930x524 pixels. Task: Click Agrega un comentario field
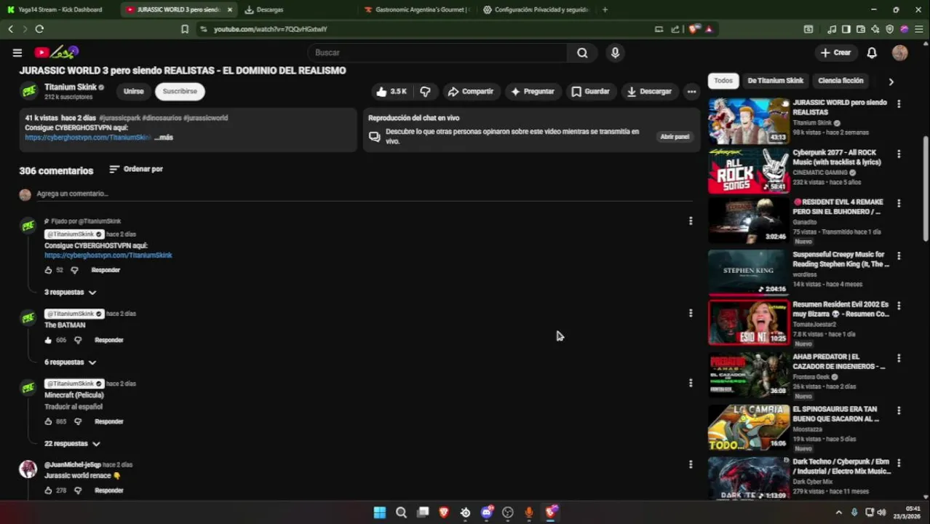[x=364, y=194]
